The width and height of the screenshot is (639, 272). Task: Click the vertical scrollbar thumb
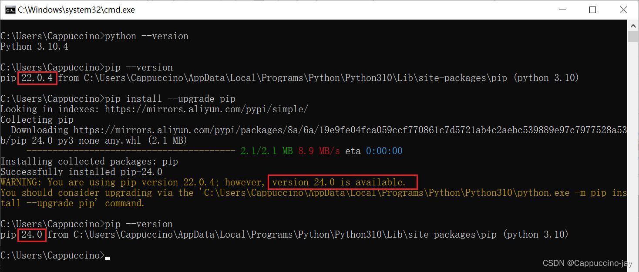[x=633, y=37]
